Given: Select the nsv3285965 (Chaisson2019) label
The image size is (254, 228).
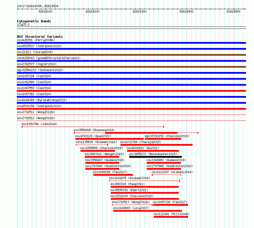Looking at the screenshot, I should point(102,148).
